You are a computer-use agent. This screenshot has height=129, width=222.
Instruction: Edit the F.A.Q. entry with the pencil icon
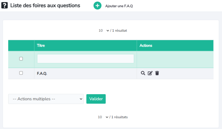pos(150,73)
